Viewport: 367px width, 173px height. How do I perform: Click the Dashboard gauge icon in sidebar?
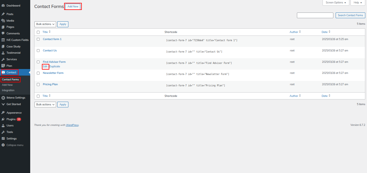(x=3, y=6)
